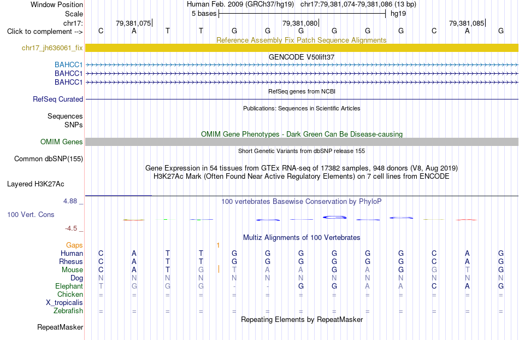Click the chr17_jh636061_fix track label
The width and height of the screenshot is (519, 340).
[x=52, y=48]
